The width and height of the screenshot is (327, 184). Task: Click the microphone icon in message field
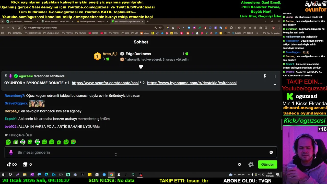[x=11, y=152]
